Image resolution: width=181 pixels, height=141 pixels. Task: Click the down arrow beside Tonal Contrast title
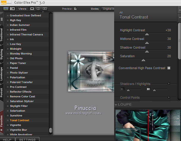point(180,17)
